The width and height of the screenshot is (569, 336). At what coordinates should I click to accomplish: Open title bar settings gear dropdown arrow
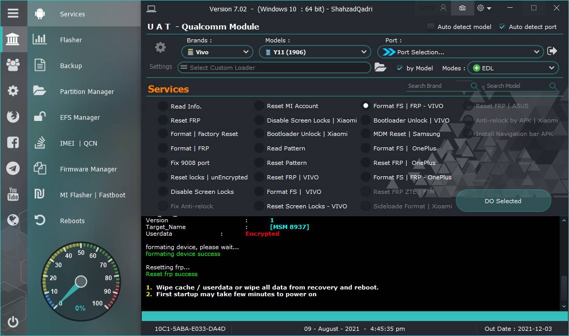coord(489,8)
